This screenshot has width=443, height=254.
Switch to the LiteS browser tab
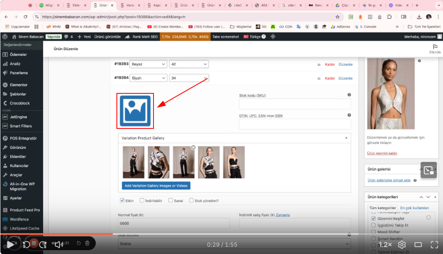pos(238,5)
